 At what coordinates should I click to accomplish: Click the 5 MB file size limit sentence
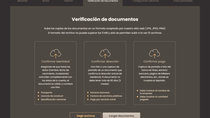click(x=105, y=33)
